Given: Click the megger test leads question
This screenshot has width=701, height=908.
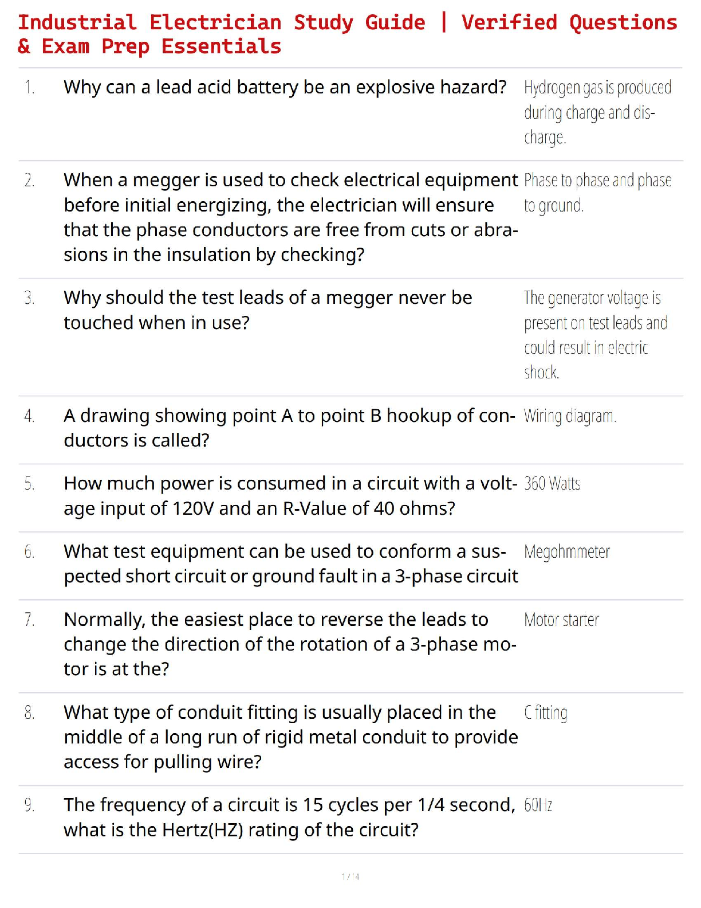Looking at the screenshot, I should click(267, 310).
